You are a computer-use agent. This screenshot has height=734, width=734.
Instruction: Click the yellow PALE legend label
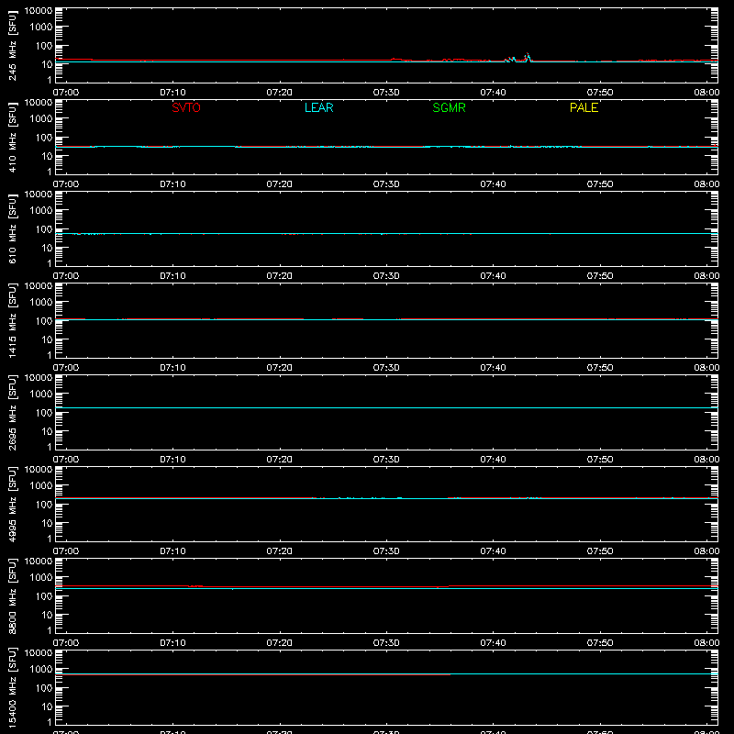coord(584,107)
